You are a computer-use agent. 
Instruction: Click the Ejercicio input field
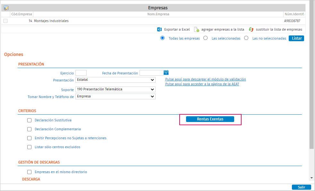pyautogui.click(x=81, y=73)
